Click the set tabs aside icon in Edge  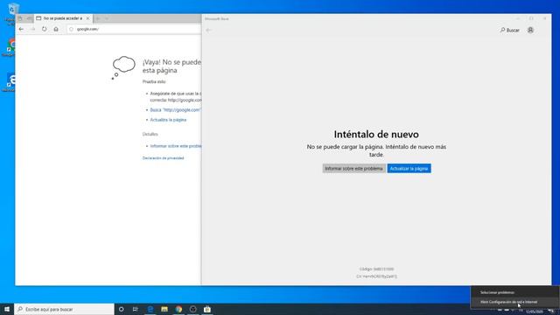tap(29, 18)
